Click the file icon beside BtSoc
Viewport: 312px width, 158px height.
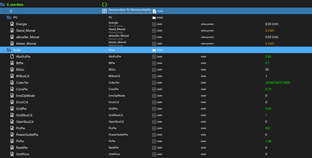point(12,69)
